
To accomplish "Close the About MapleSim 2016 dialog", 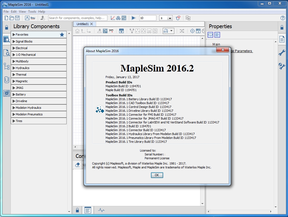I will pos(223,50).
